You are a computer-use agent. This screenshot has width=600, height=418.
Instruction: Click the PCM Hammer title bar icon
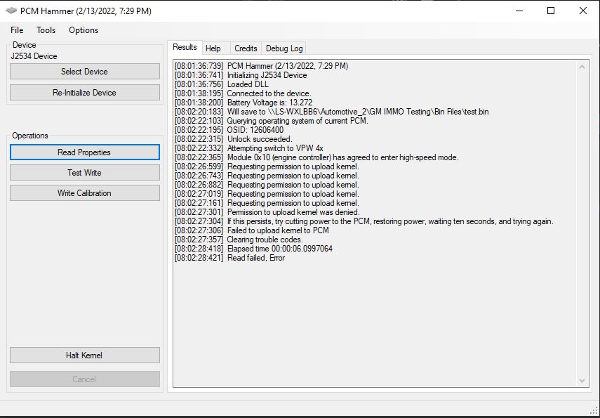tap(11, 11)
